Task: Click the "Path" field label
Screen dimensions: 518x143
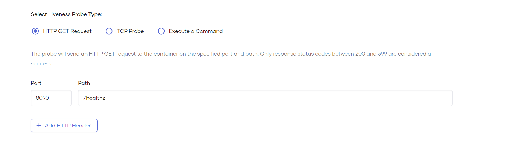Action: point(84,83)
